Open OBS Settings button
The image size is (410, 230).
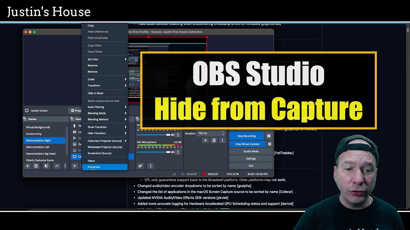pos(251,158)
